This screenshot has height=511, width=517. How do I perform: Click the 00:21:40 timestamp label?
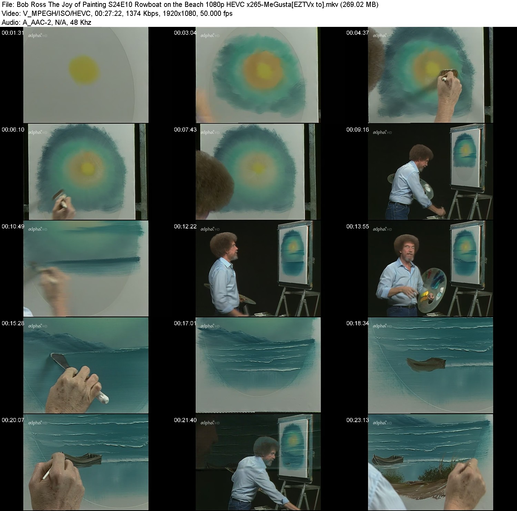[185, 420]
